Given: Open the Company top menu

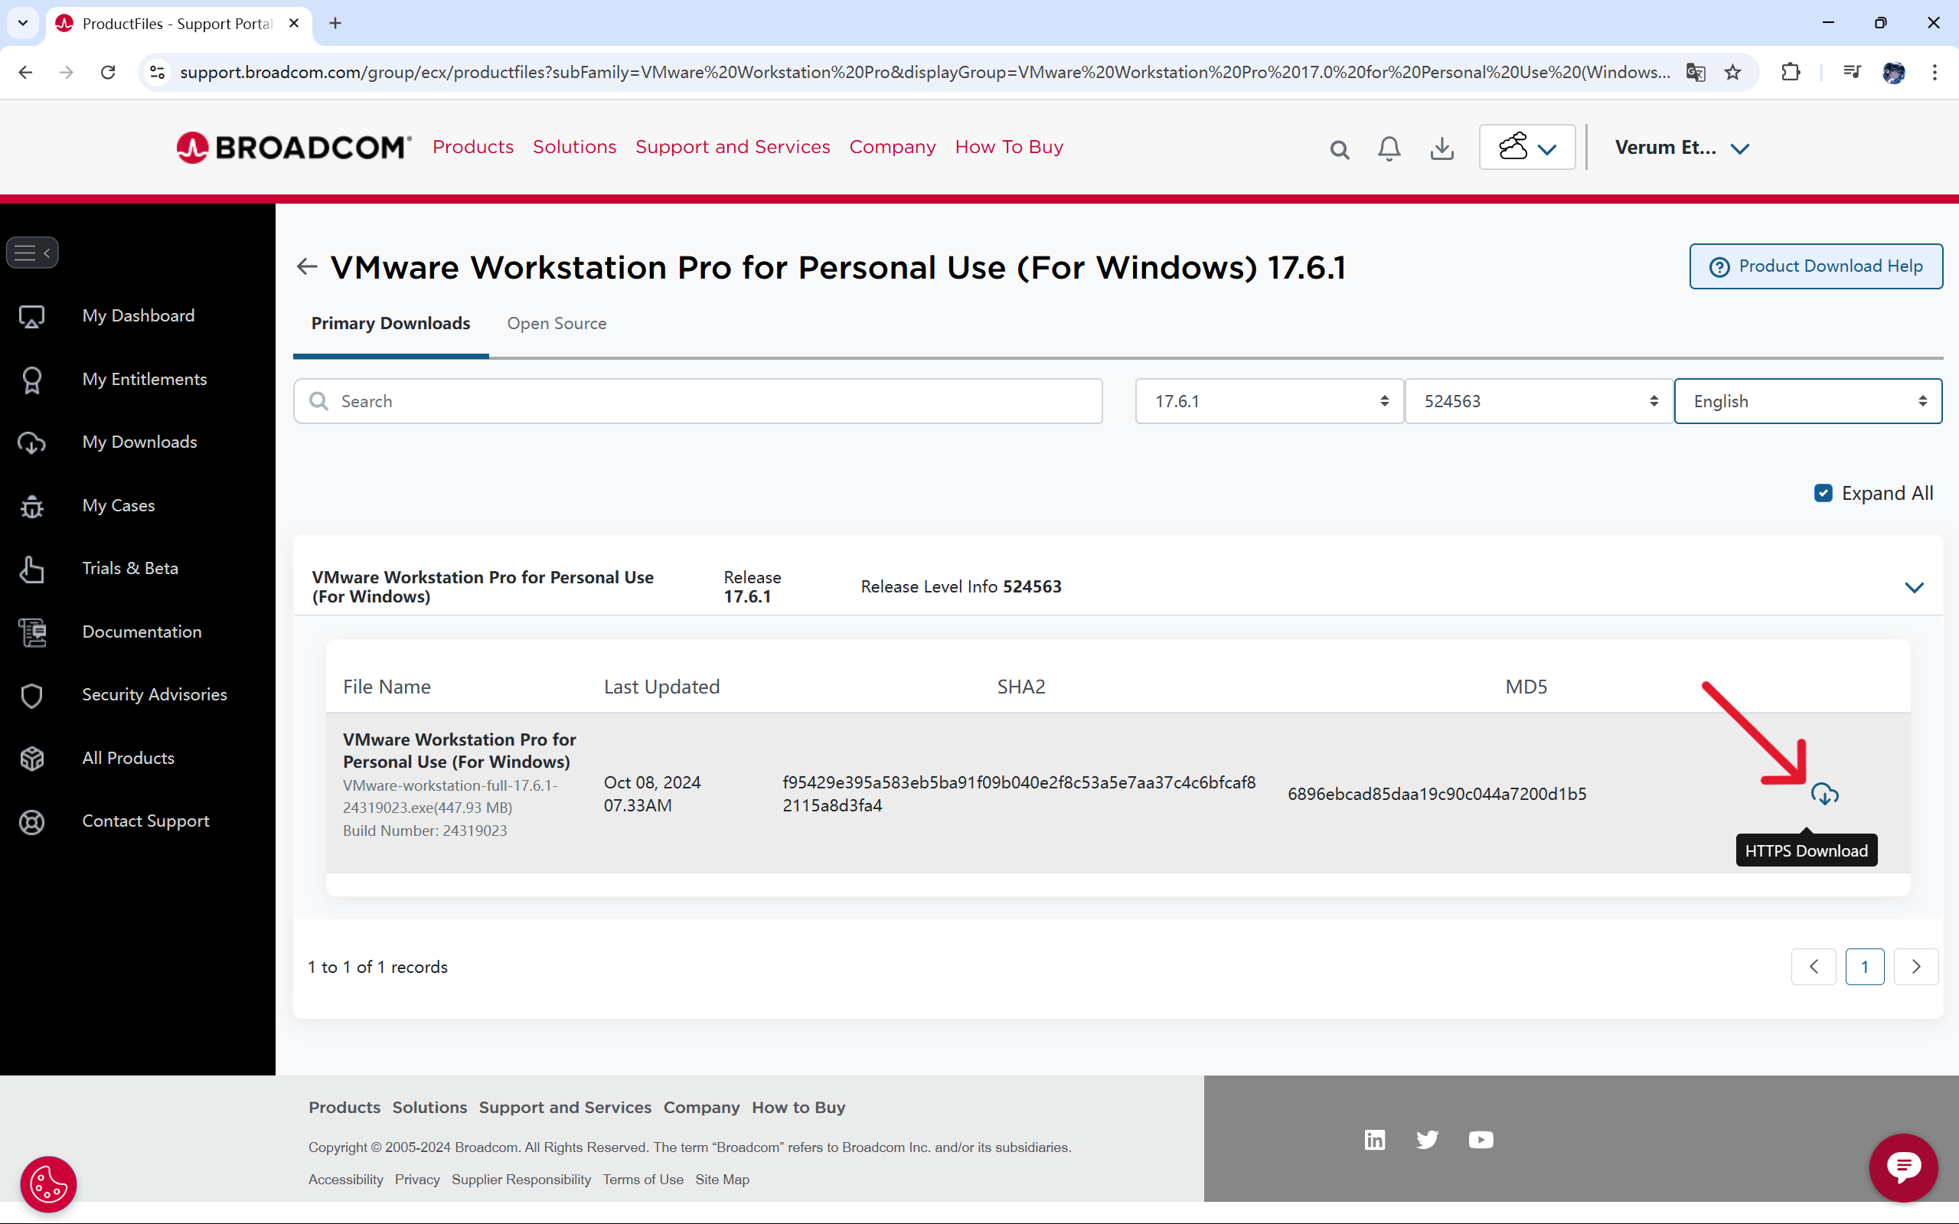Looking at the screenshot, I should click(x=892, y=146).
